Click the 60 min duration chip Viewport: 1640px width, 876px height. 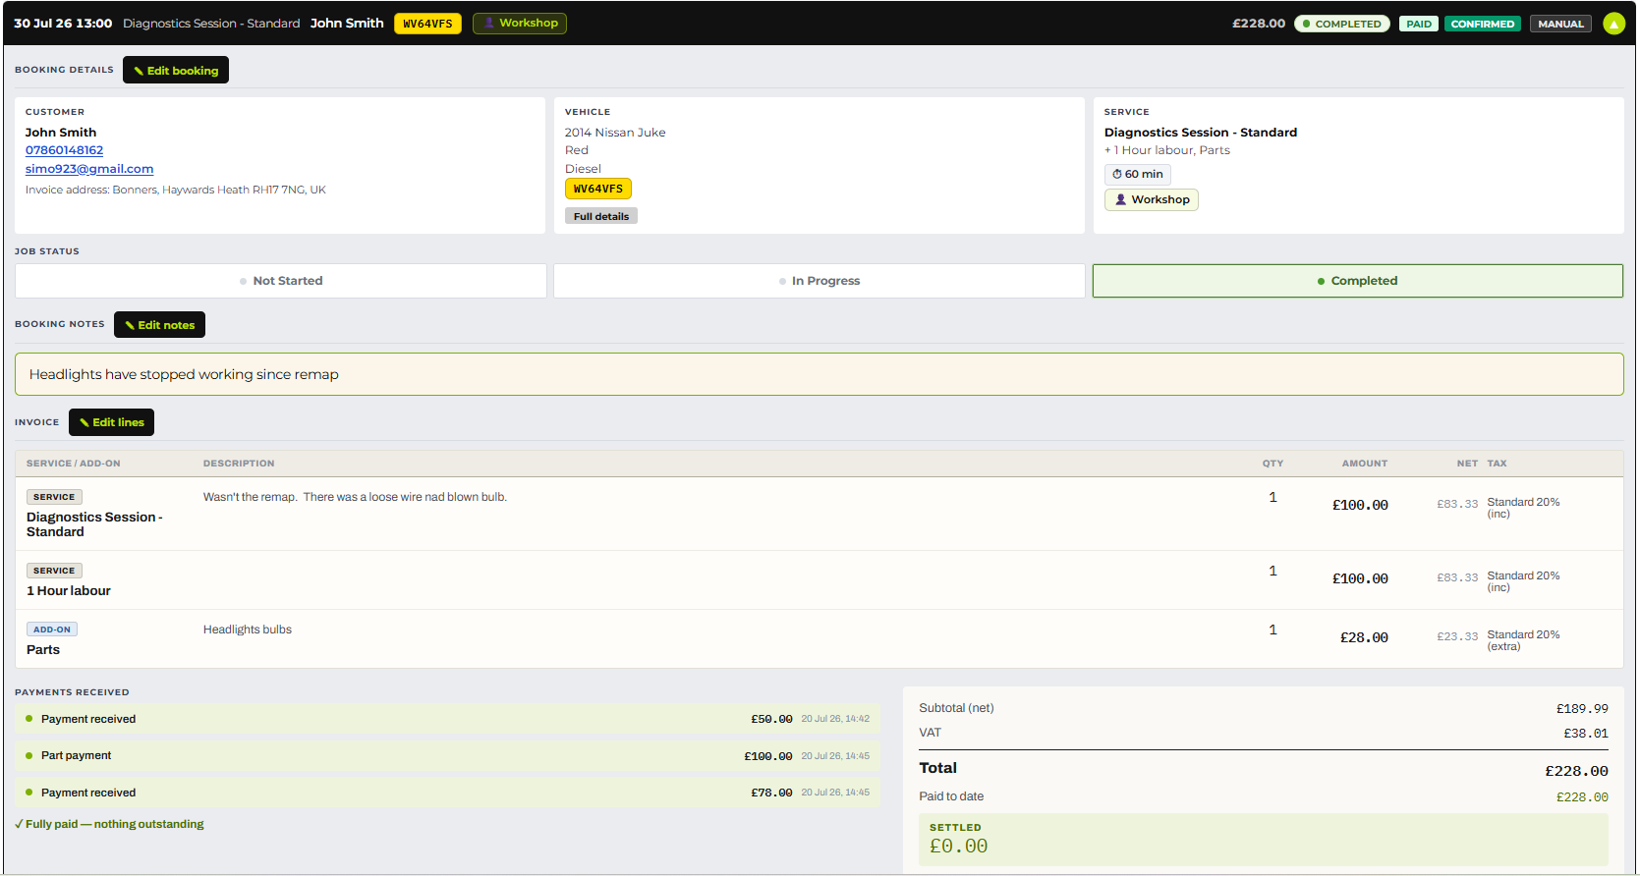pyautogui.click(x=1138, y=174)
